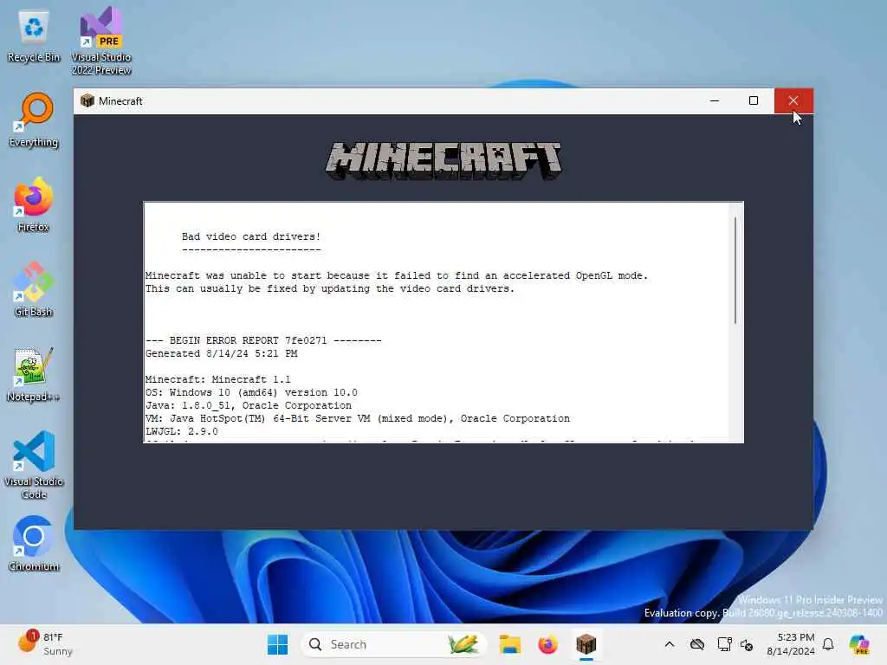Click the "Generated 8/14/24 5:21 PM" line
887x665 pixels.
tap(221, 353)
